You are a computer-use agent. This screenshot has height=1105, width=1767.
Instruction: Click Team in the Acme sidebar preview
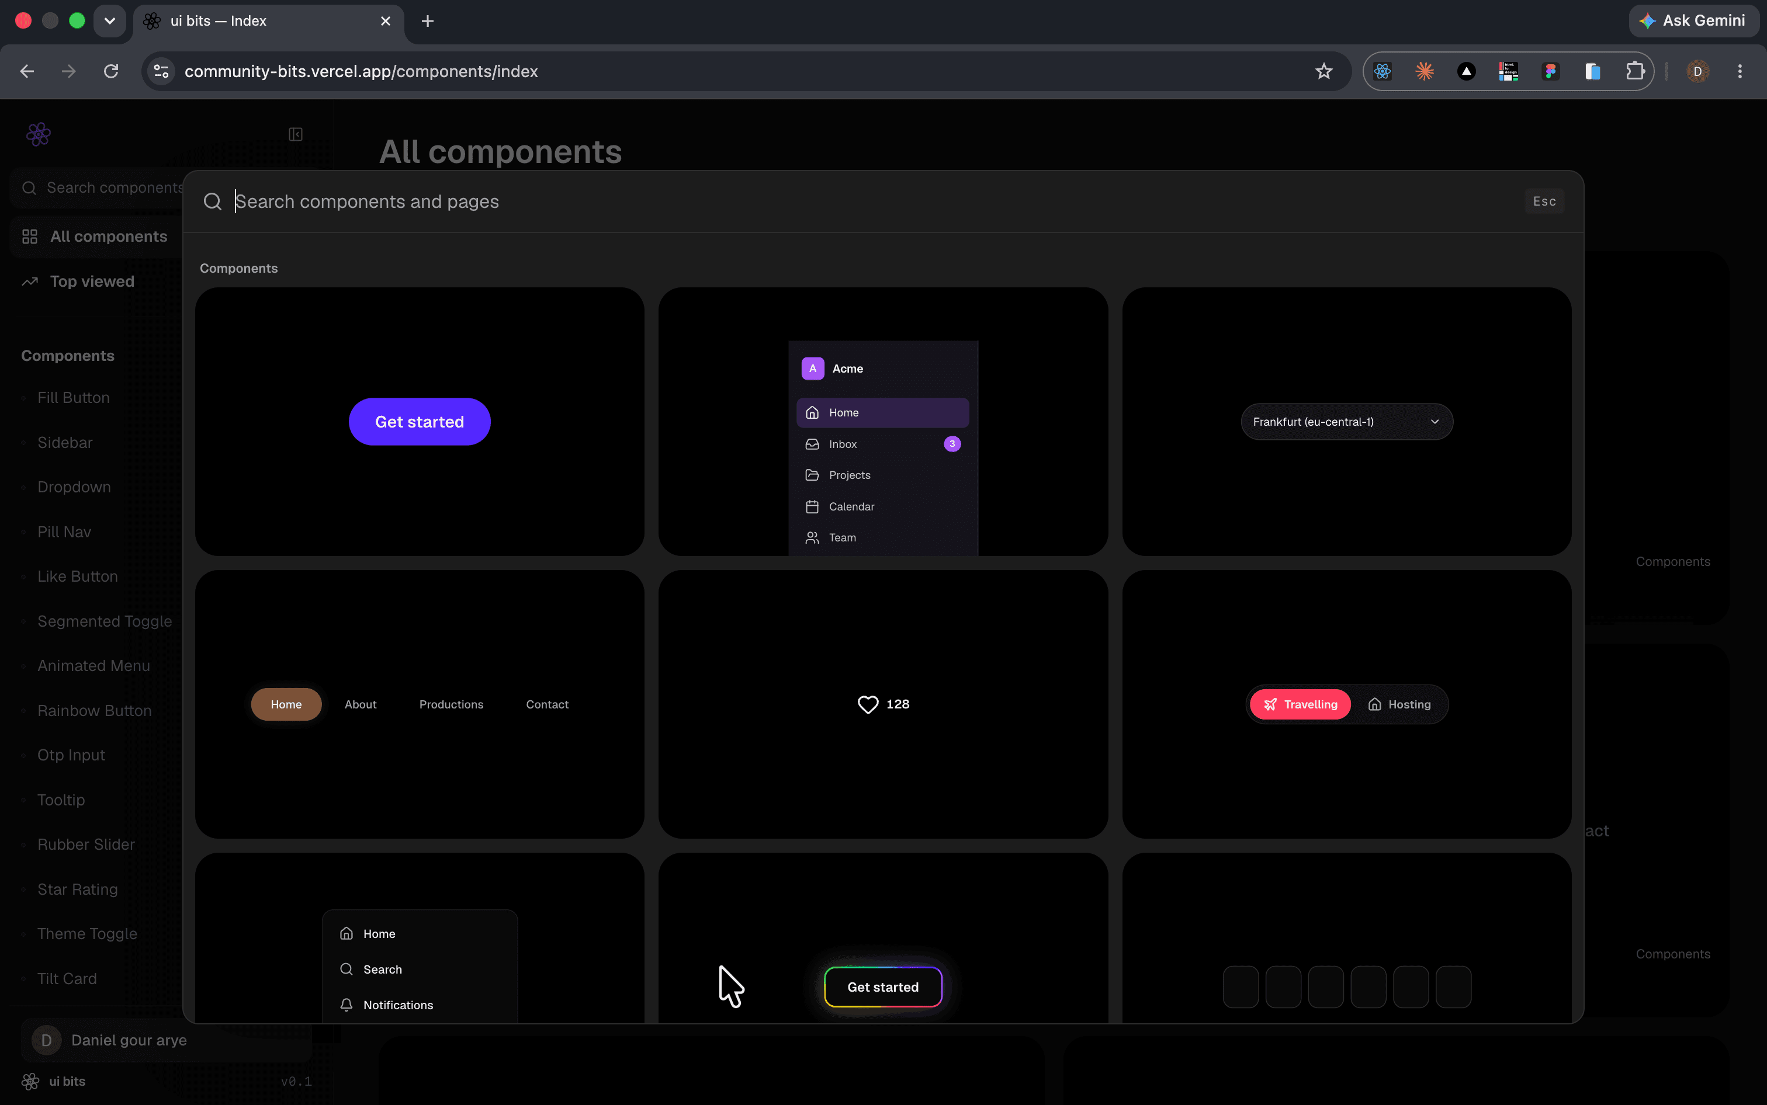tap(882, 538)
